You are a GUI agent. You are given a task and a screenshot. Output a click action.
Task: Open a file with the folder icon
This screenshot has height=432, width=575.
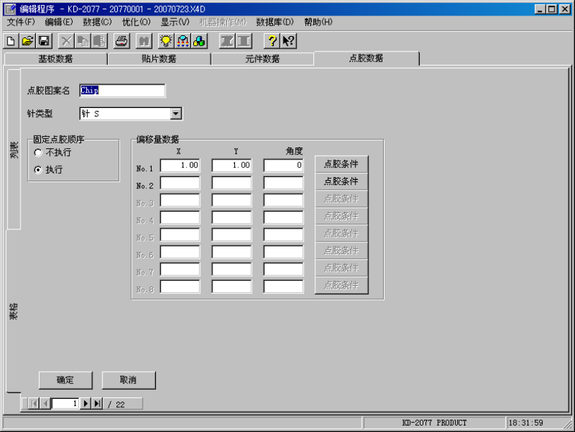28,41
